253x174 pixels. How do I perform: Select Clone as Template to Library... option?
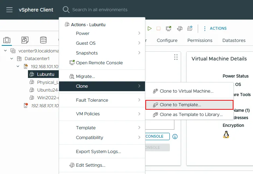[x=189, y=115]
